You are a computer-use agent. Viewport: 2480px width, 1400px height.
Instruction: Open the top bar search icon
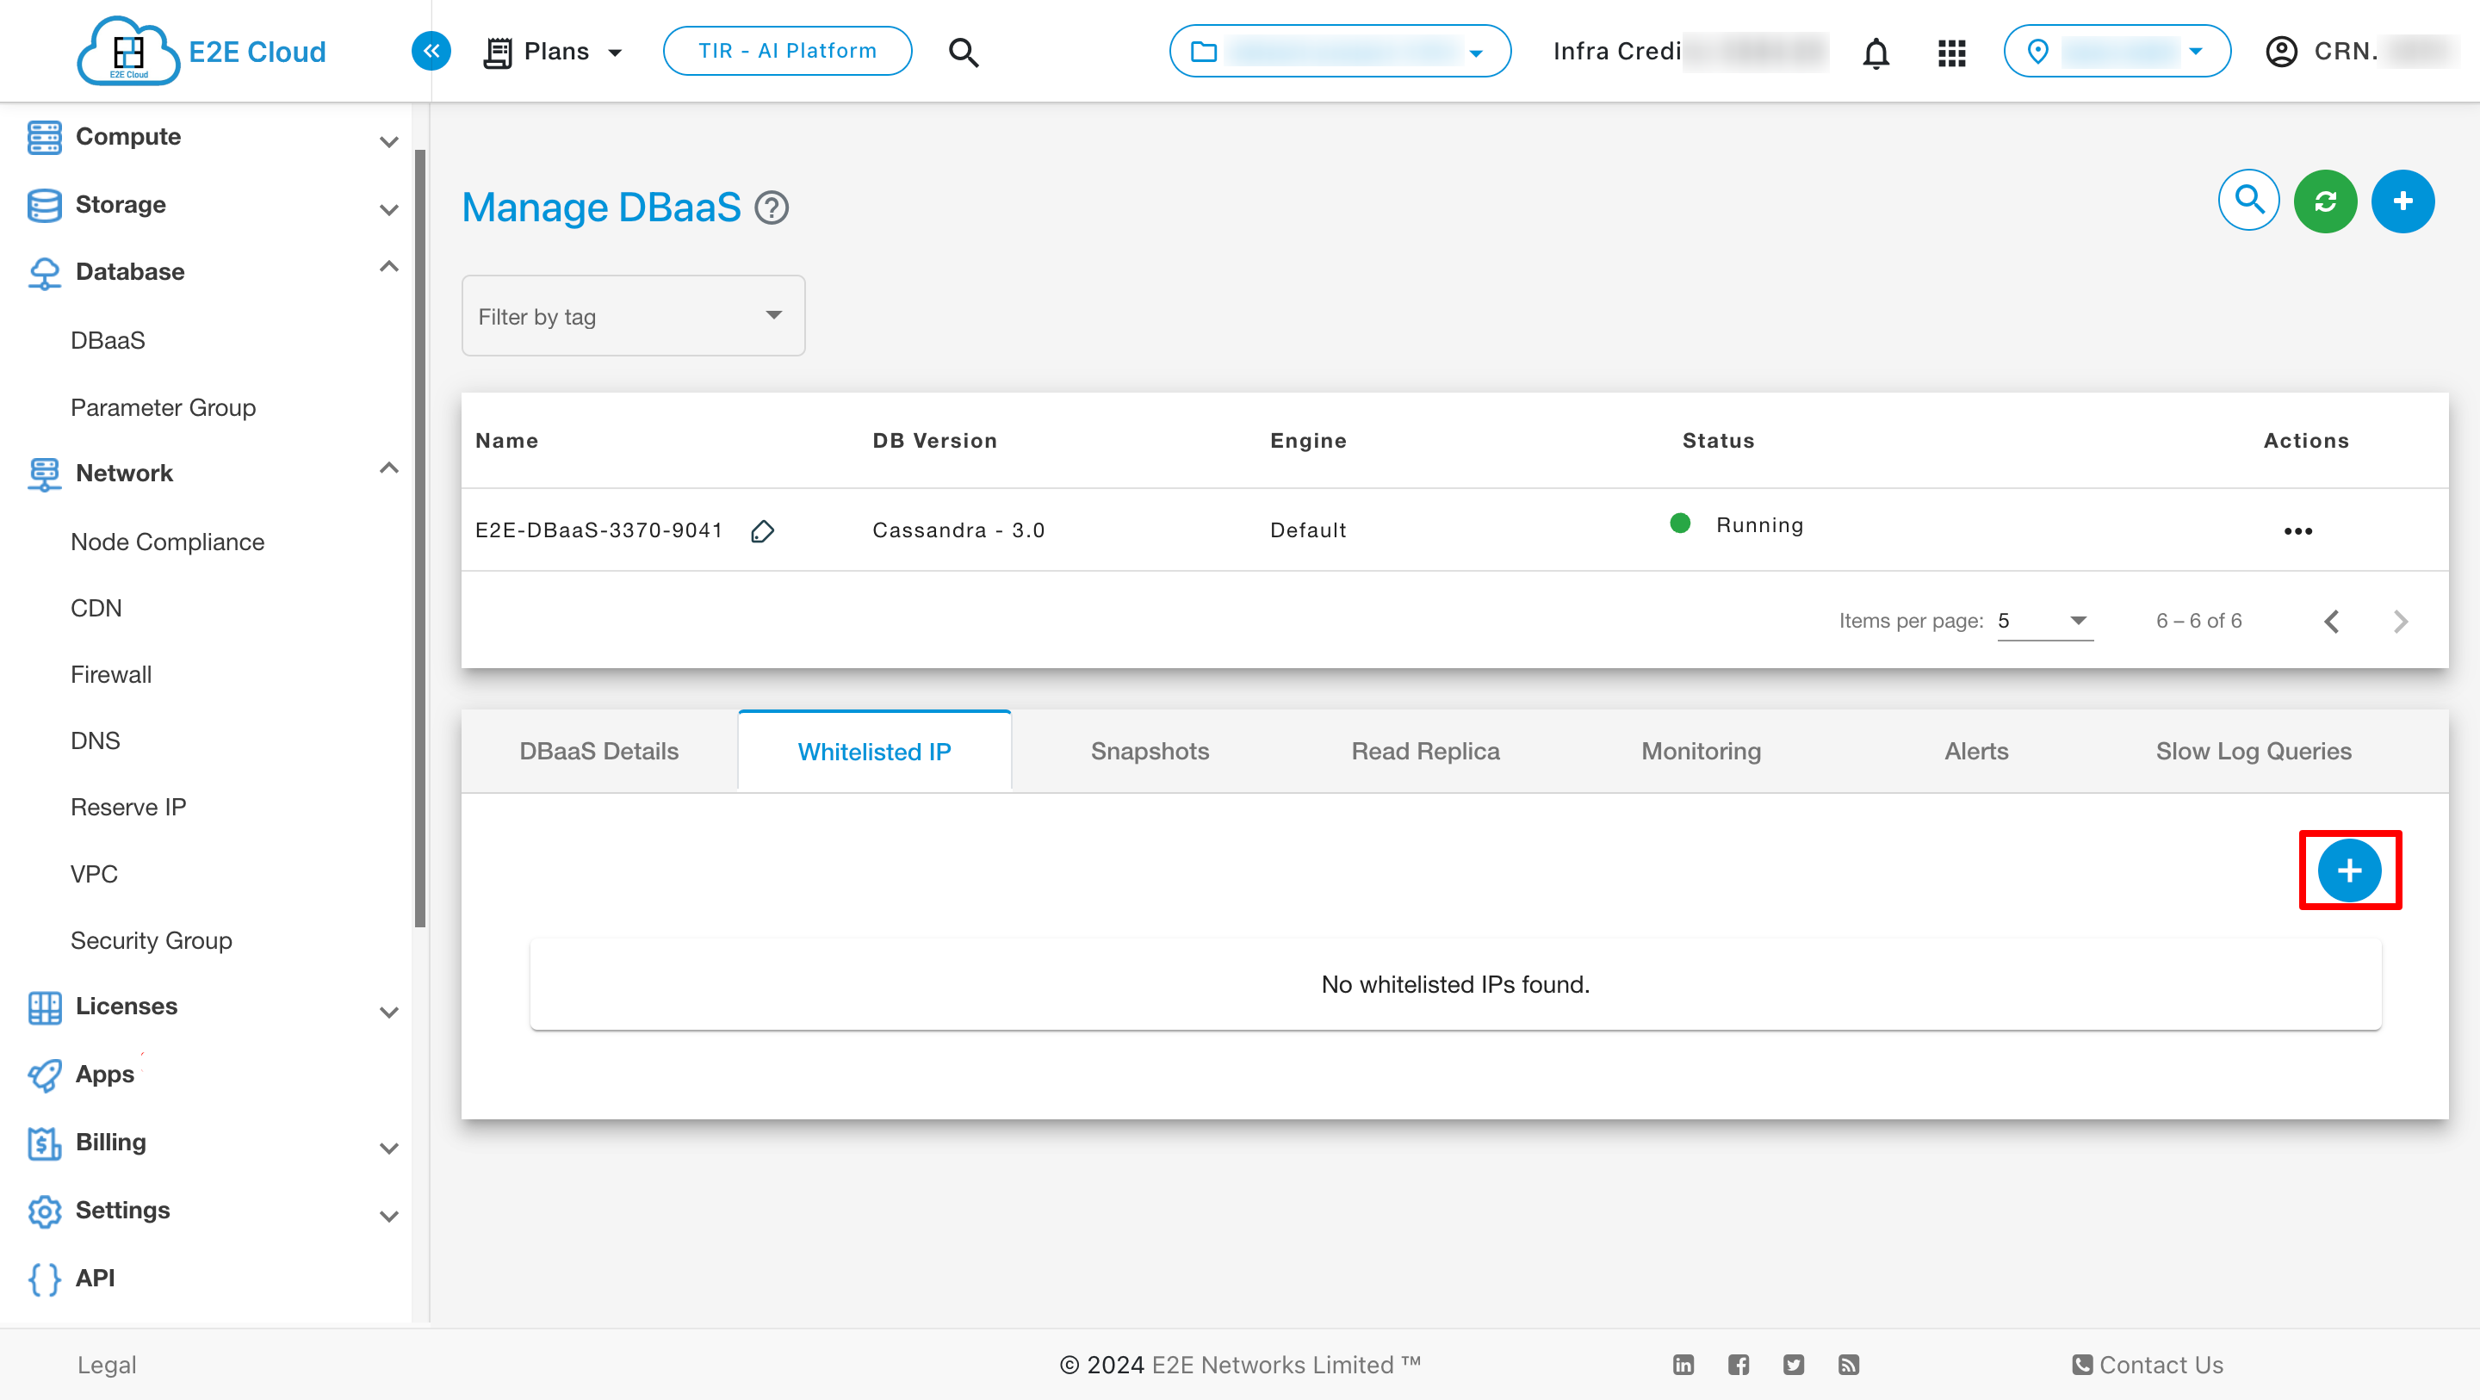(x=964, y=52)
